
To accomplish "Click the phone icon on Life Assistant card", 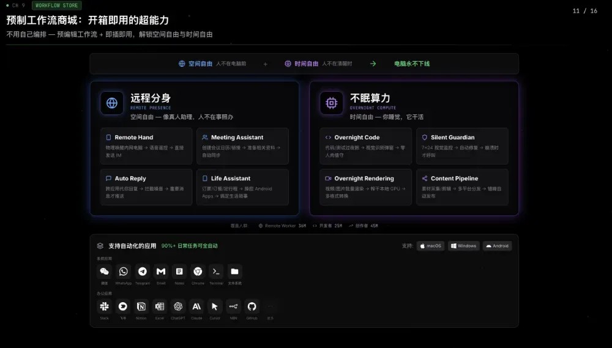I will 205,179.
